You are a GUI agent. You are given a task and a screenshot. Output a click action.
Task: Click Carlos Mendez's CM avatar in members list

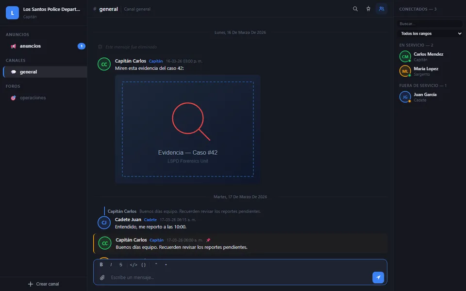point(405,56)
